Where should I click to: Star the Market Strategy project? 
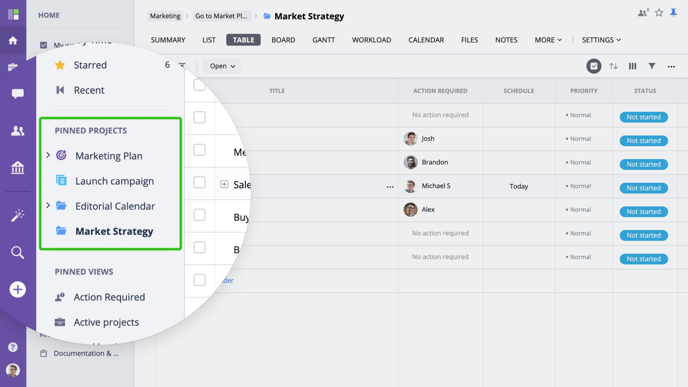coord(659,13)
